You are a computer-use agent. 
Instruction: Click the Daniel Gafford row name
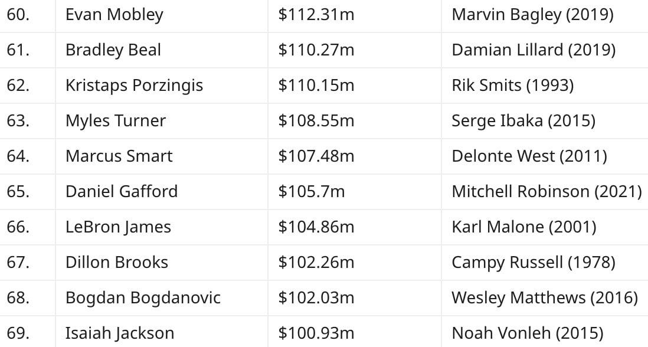tap(122, 192)
